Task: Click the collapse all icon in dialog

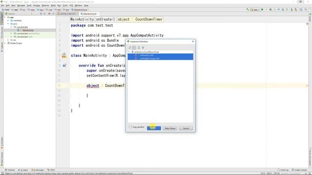Action: click(143, 48)
